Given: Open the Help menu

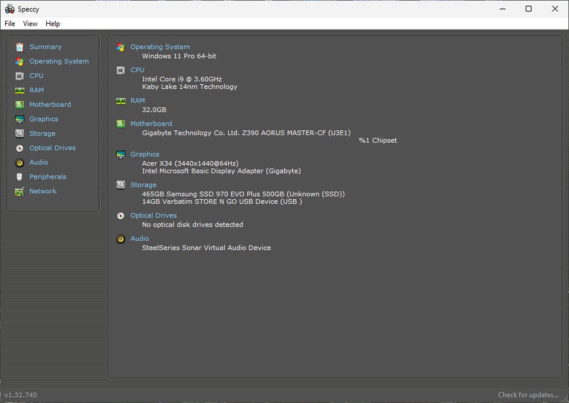Looking at the screenshot, I should click(x=53, y=24).
